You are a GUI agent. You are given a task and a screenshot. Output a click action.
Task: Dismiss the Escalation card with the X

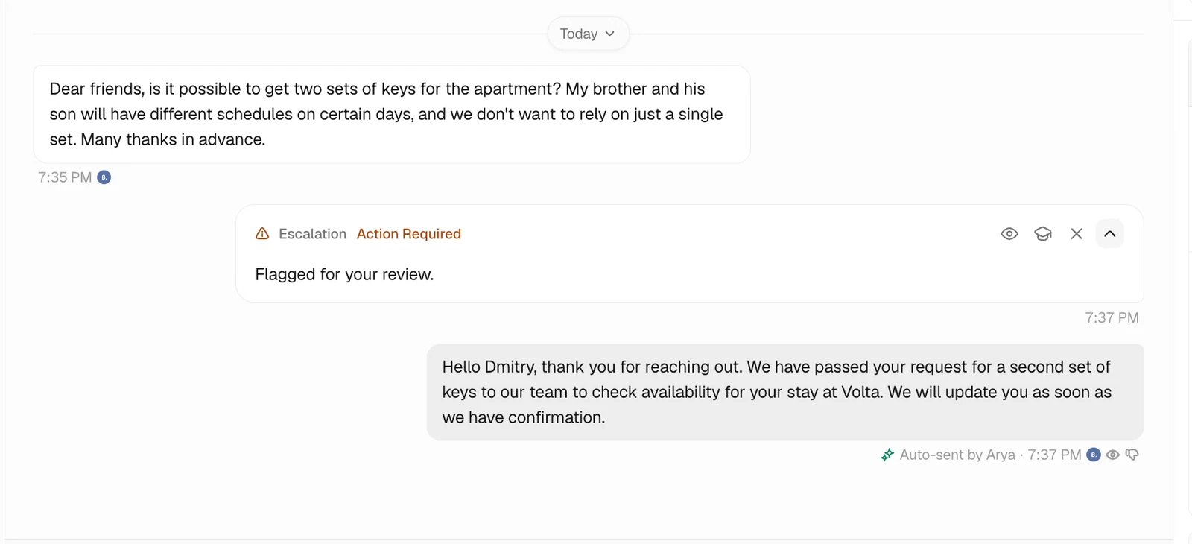(x=1077, y=234)
